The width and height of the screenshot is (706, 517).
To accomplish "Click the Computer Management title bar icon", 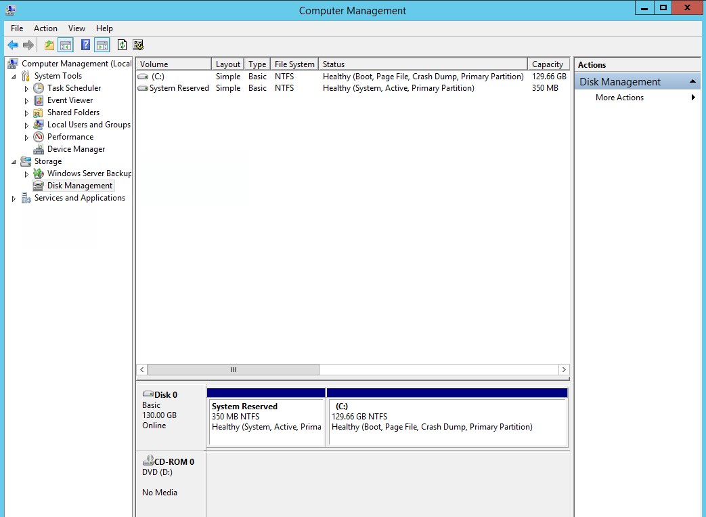I will [x=11, y=10].
